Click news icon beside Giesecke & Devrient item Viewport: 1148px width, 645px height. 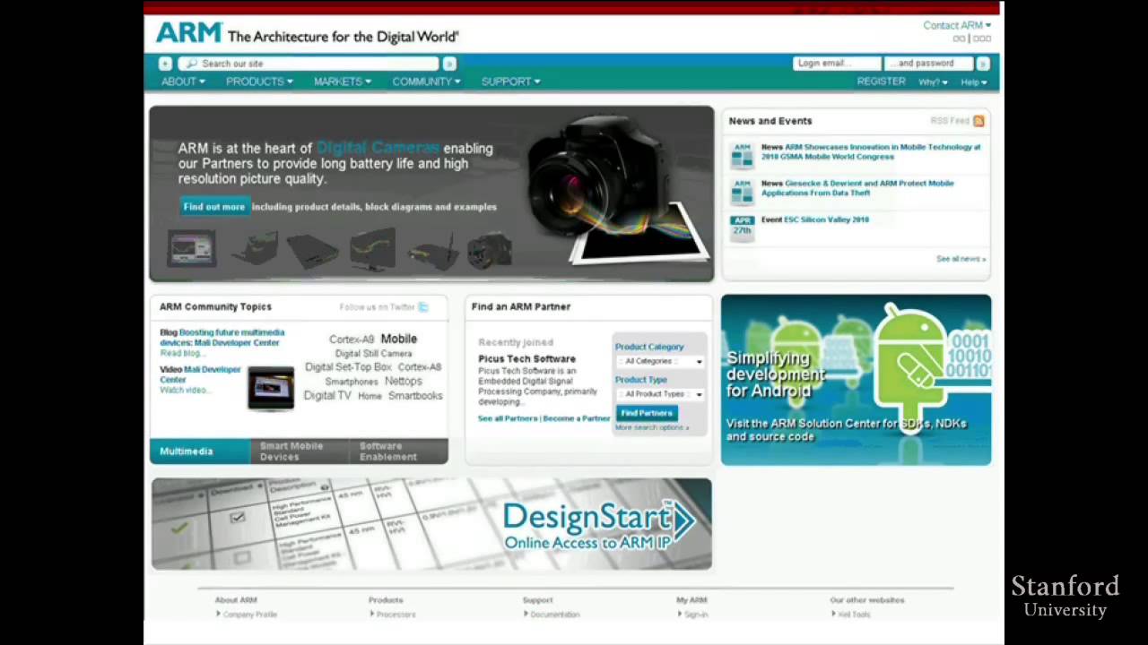[742, 191]
